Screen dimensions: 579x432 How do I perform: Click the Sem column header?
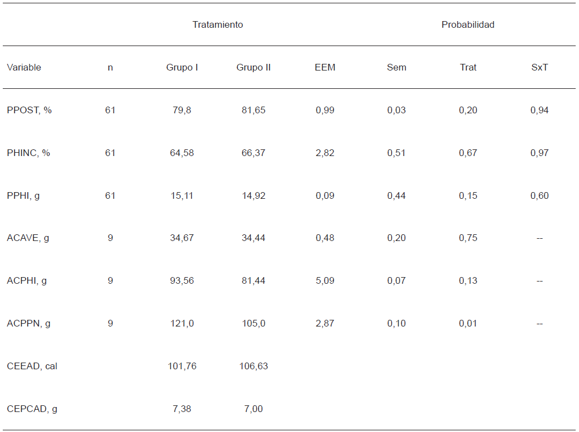[x=397, y=67]
